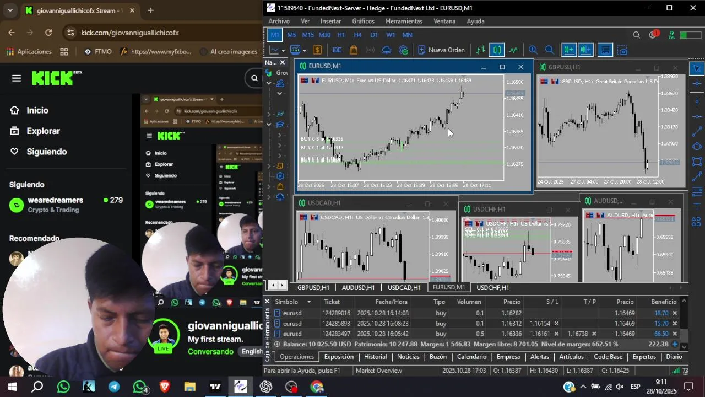The height and width of the screenshot is (397, 705).
Task: Toggle chart shift from right edge
Action: coord(585,50)
